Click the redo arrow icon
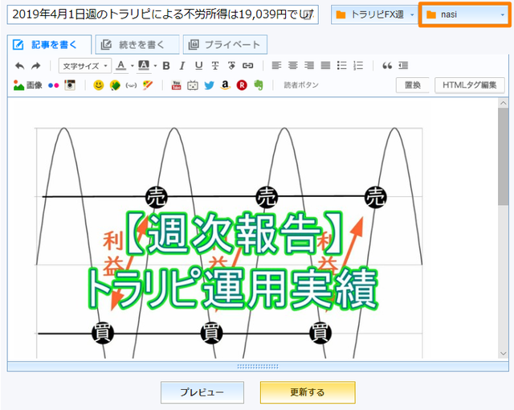 coord(35,66)
